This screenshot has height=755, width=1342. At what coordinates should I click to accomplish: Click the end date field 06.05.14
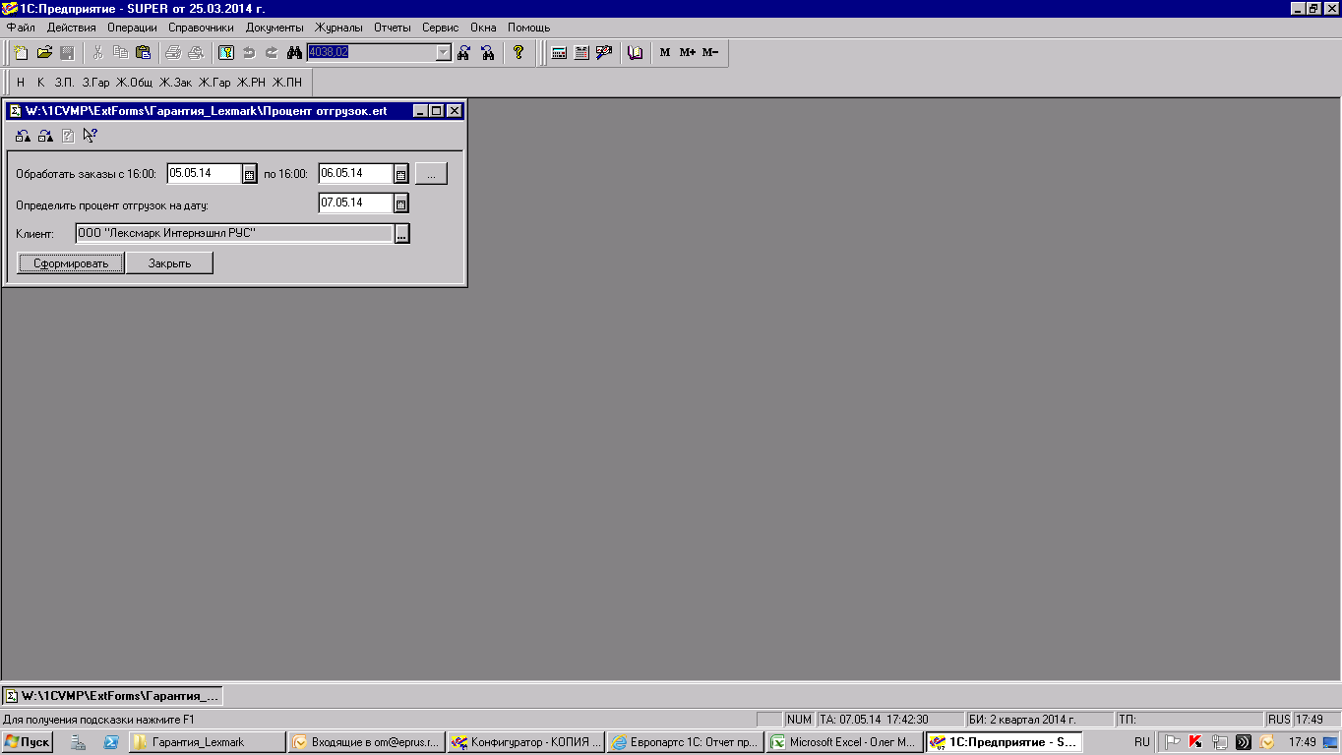(x=354, y=173)
